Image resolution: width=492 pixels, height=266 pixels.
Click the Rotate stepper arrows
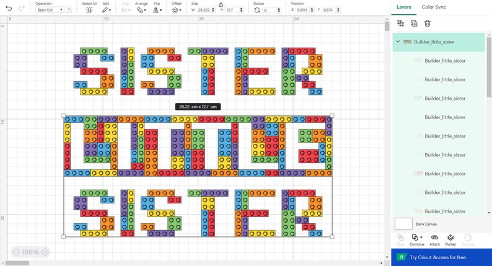(x=279, y=10)
